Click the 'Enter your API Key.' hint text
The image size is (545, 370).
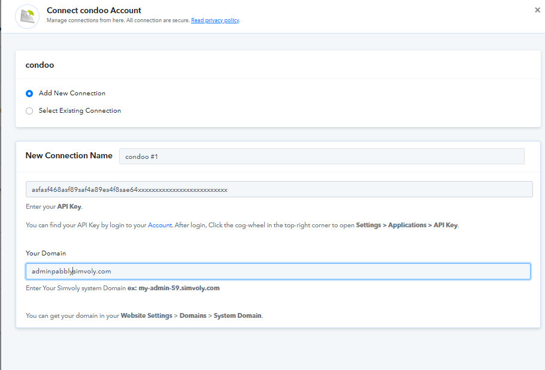point(54,206)
